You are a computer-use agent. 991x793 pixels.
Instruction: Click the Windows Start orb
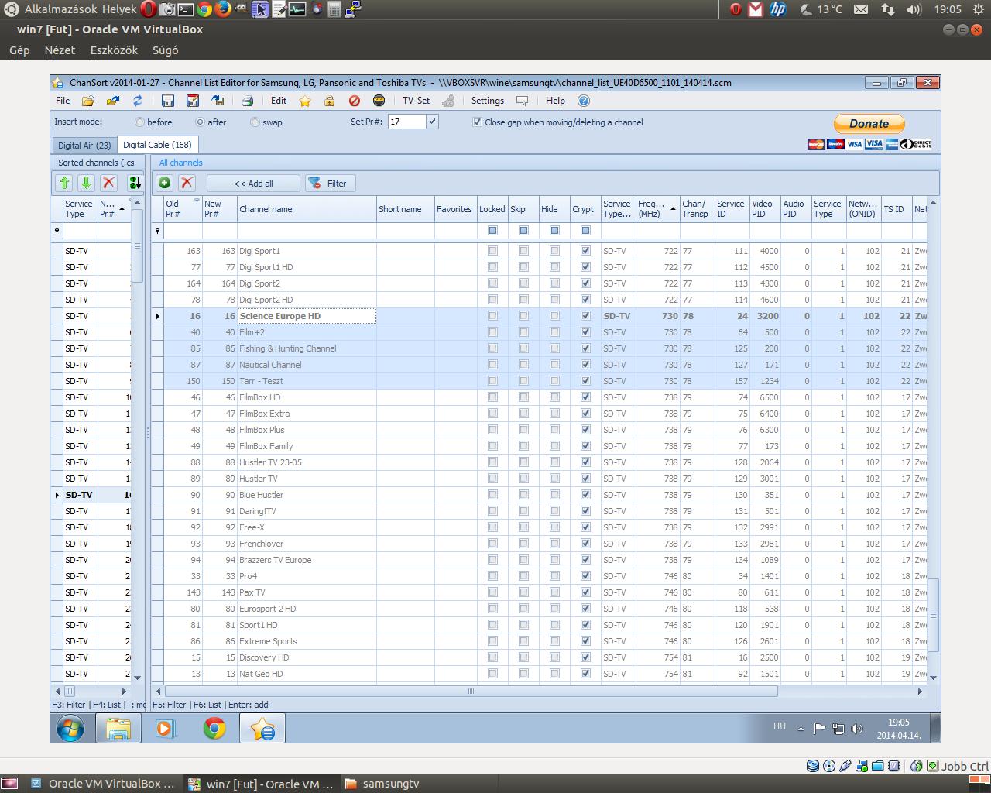click(70, 728)
